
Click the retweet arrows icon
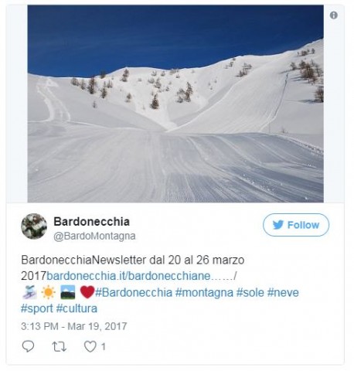coord(60,346)
